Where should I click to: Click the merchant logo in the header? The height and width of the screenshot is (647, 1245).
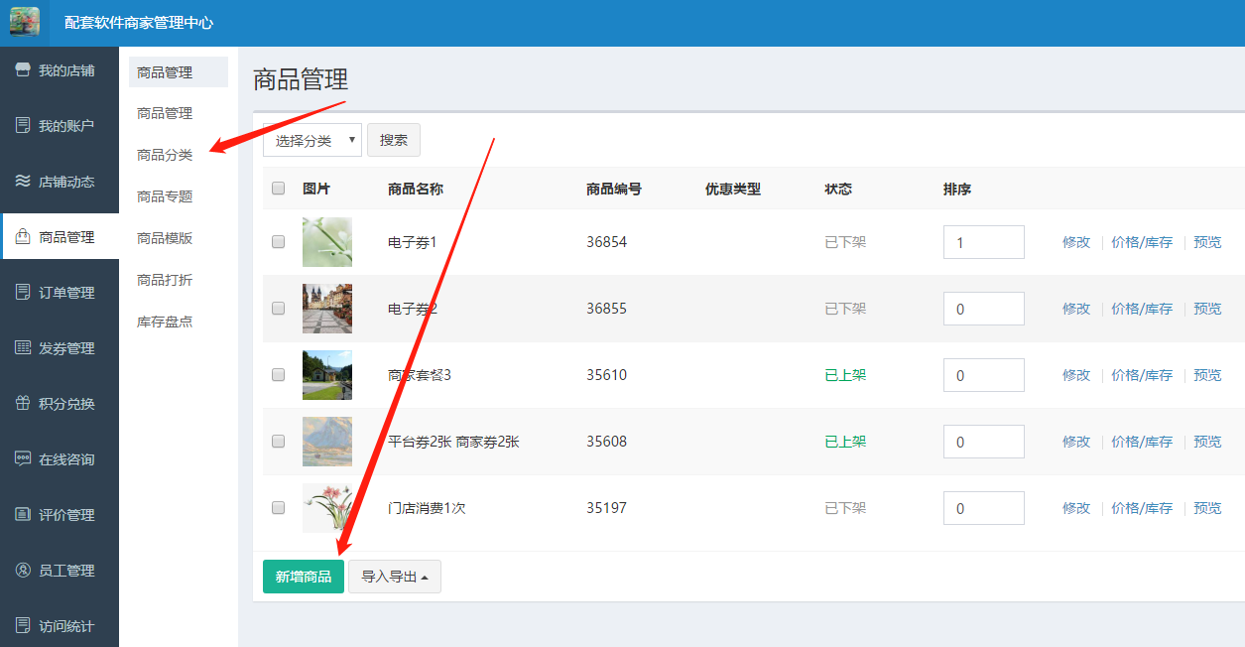[25, 23]
